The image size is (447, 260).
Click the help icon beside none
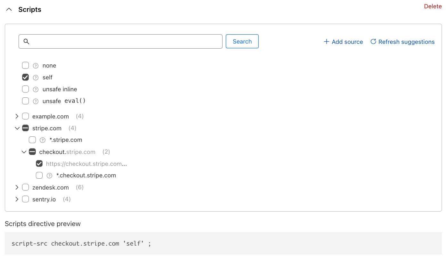pyautogui.click(x=36, y=66)
